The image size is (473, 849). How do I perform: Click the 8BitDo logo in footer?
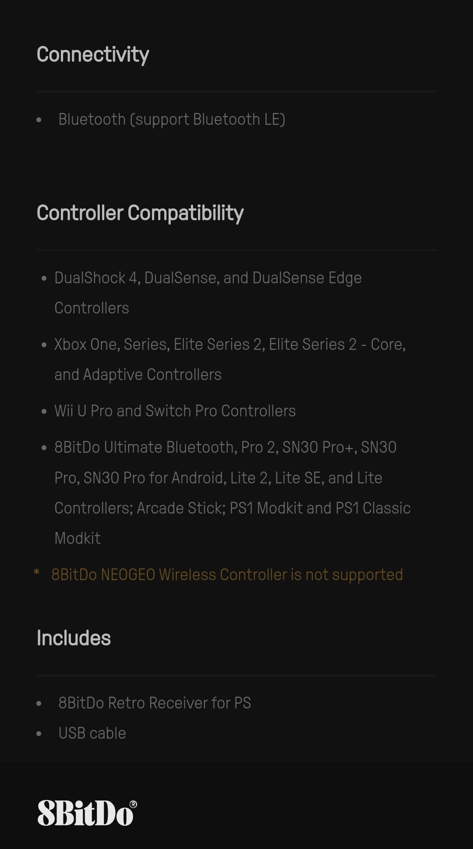[87, 813]
